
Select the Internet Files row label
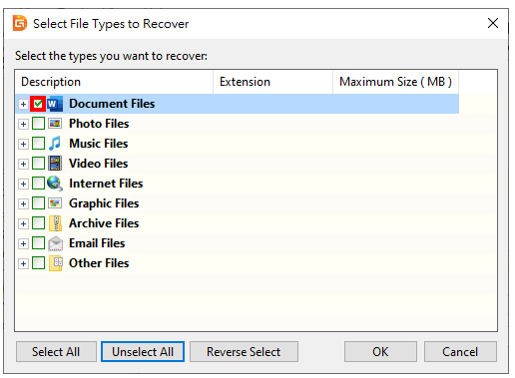click(x=106, y=184)
